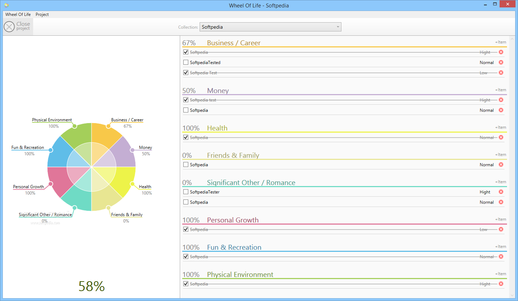
Task: Click the Personal Growth section heading
Action: pos(233,220)
